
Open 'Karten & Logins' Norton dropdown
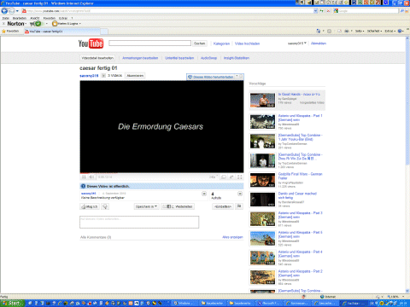[67, 24]
